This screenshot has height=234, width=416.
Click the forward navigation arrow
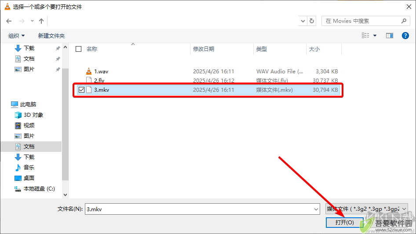22,21
